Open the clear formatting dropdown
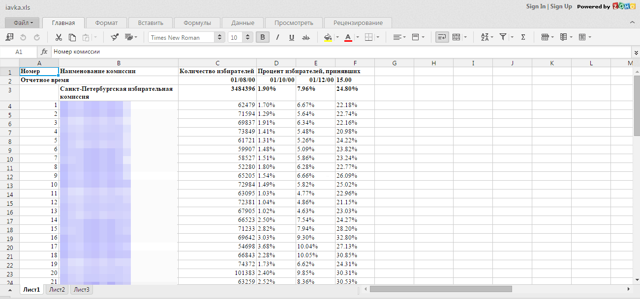 click(131, 37)
